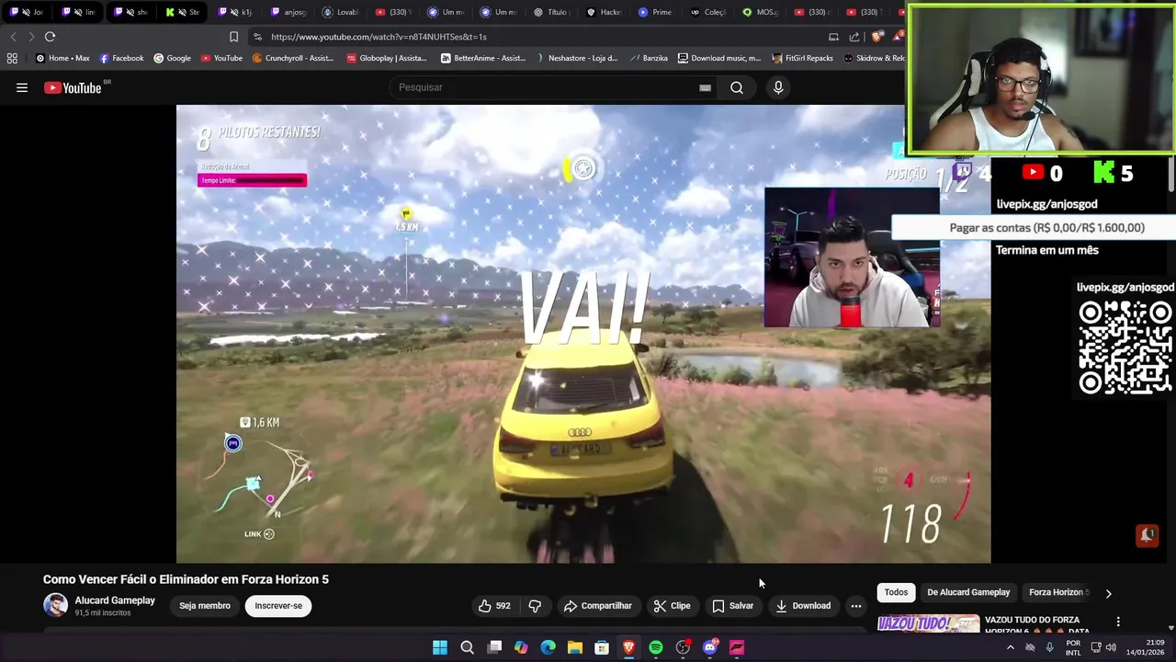
Task: Switch to the Título browser tab
Action: tap(550, 12)
